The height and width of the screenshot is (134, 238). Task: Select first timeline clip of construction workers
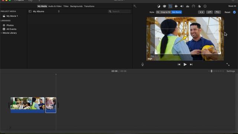[28, 105]
